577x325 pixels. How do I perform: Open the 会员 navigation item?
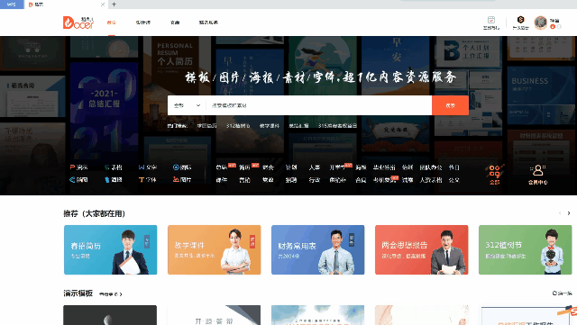click(x=175, y=23)
